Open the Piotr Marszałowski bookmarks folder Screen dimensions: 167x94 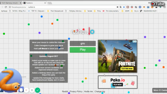[x=55, y=11]
